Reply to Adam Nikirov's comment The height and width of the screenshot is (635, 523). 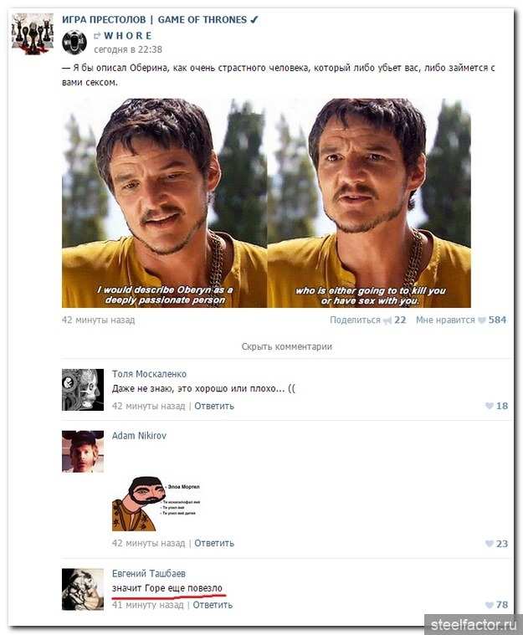pyautogui.click(x=214, y=543)
